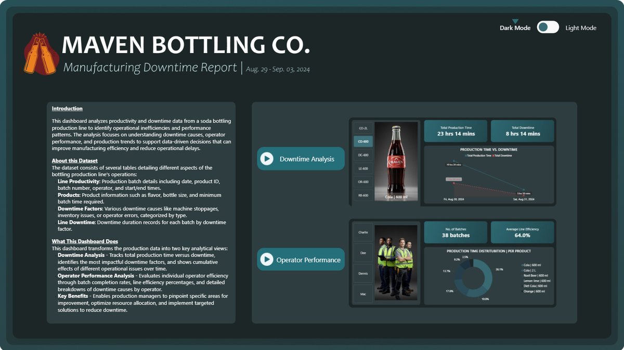Image resolution: width=624 pixels, height=350 pixels.
Task: Click the Production Time vs. Downtime chart title
Action: click(x=489, y=150)
